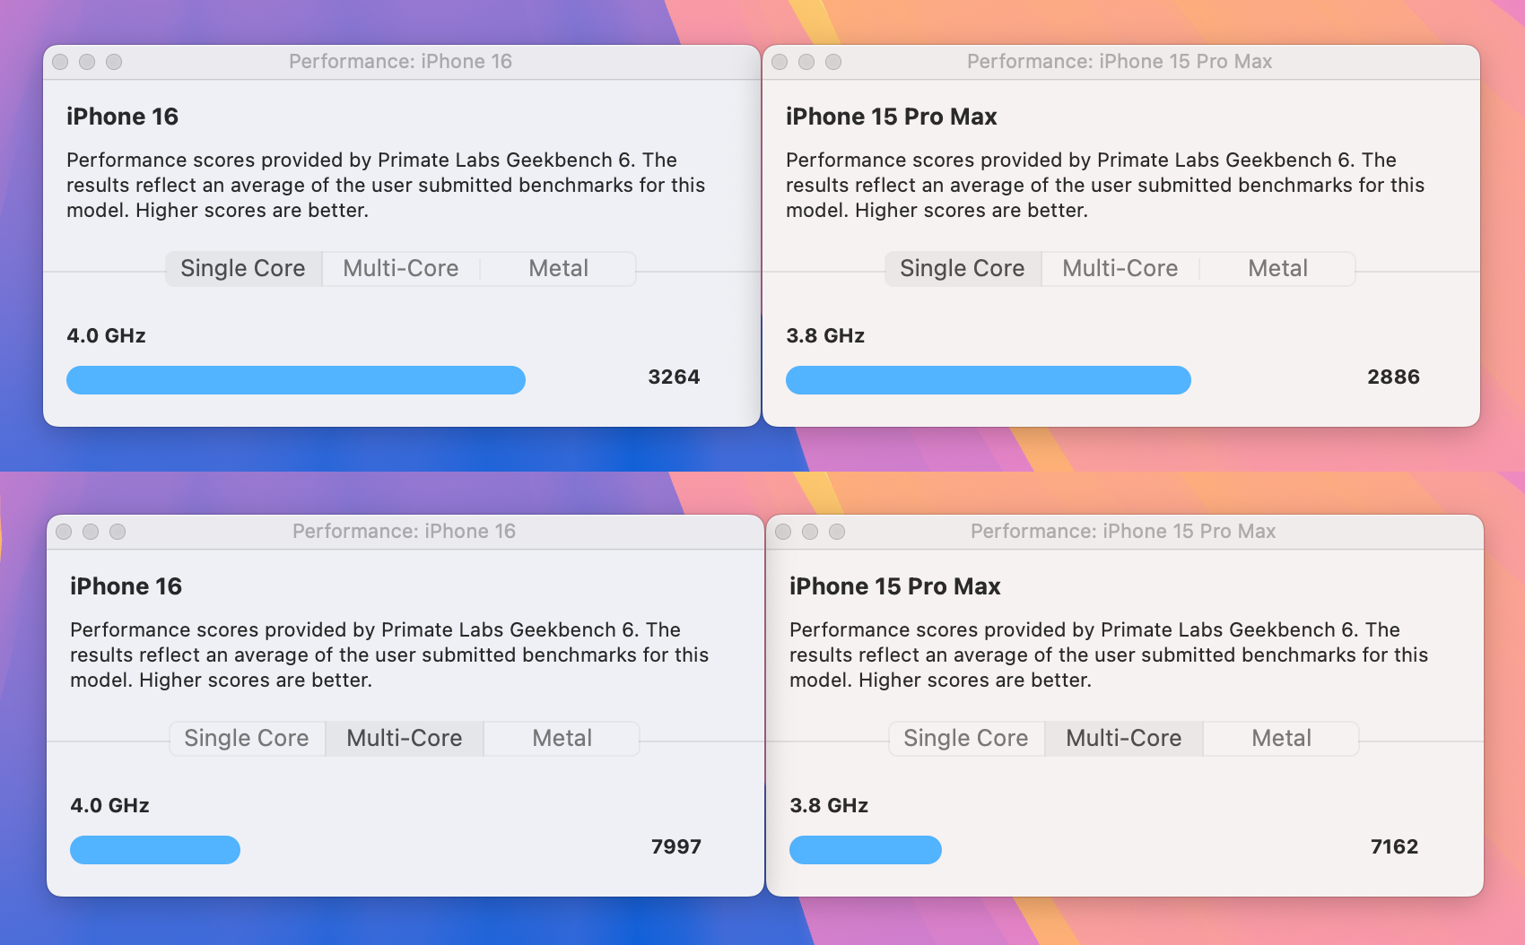Click the blue score bar beside 7162
Image resolution: width=1525 pixels, height=945 pixels.
pyautogui.click(x=866, y=850)
